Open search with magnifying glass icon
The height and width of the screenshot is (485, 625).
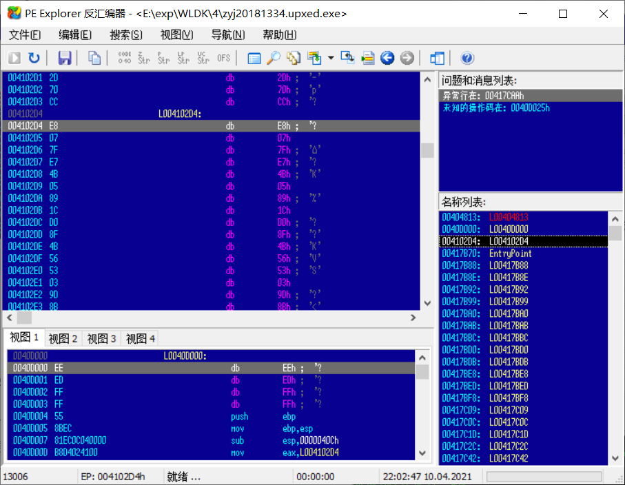(x=274, y=58)
